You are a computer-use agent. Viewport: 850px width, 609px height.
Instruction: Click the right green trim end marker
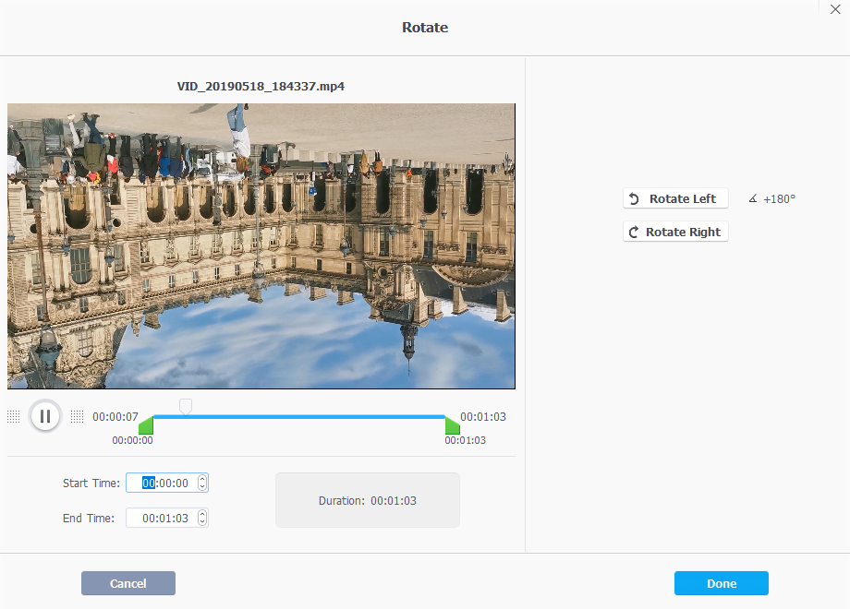point(452,425)
